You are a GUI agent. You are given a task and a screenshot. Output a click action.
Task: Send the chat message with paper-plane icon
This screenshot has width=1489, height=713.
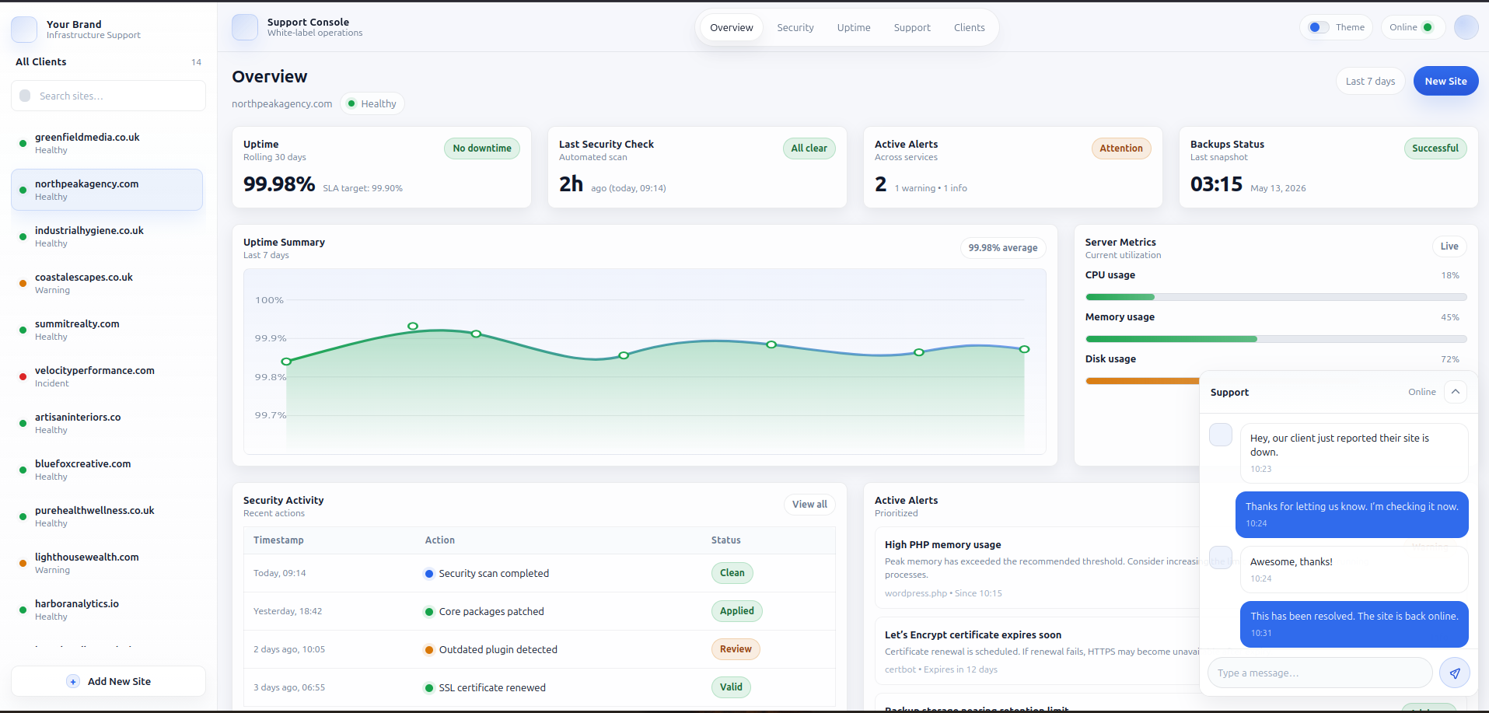point(1455,673)
